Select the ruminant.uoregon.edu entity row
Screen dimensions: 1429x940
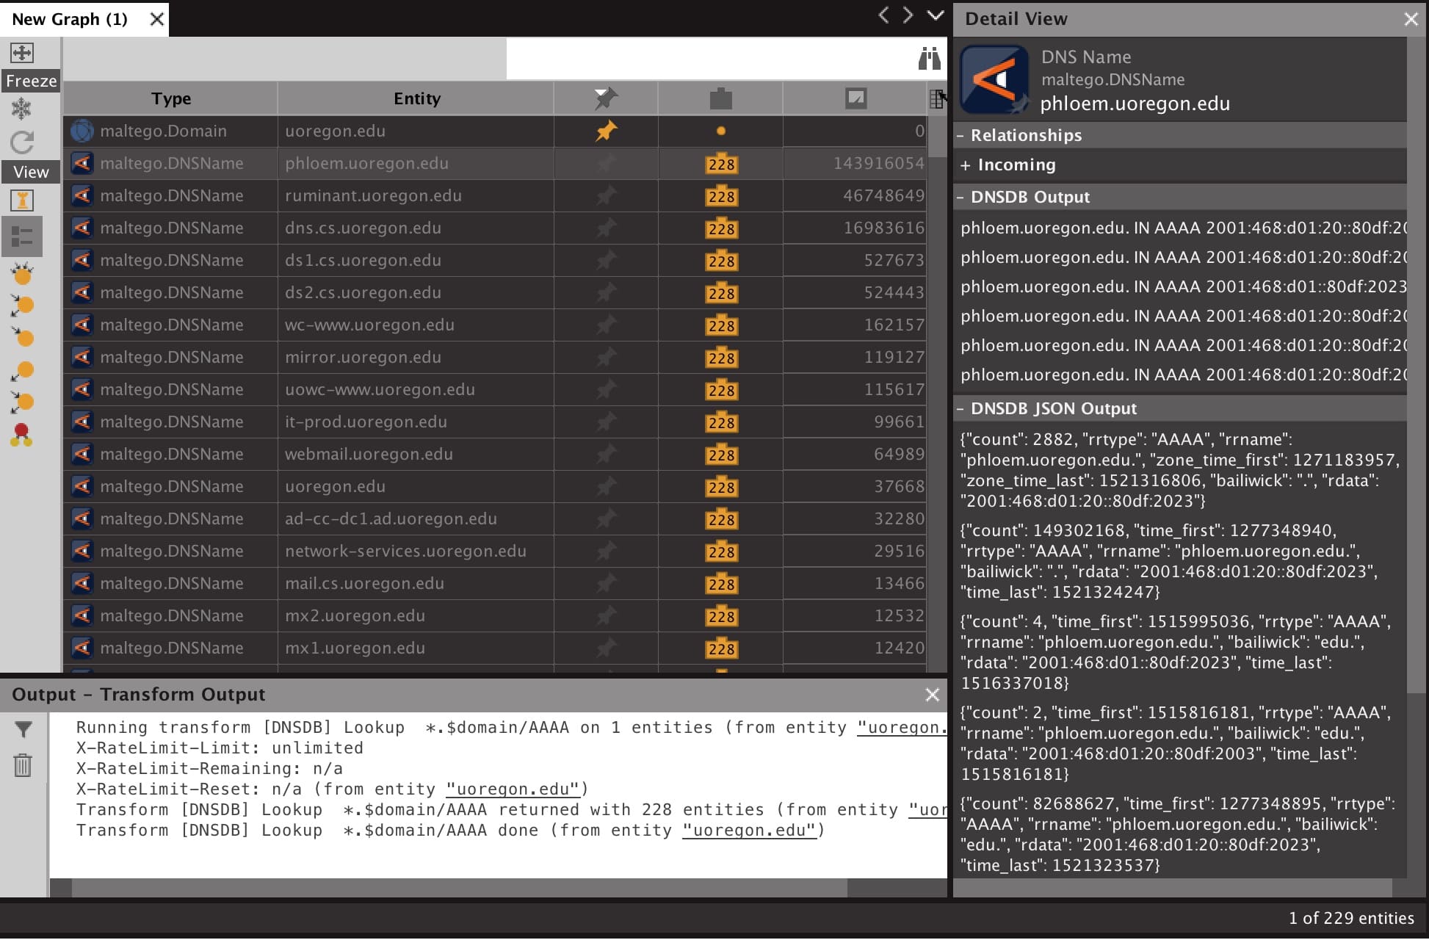[495, 196]
